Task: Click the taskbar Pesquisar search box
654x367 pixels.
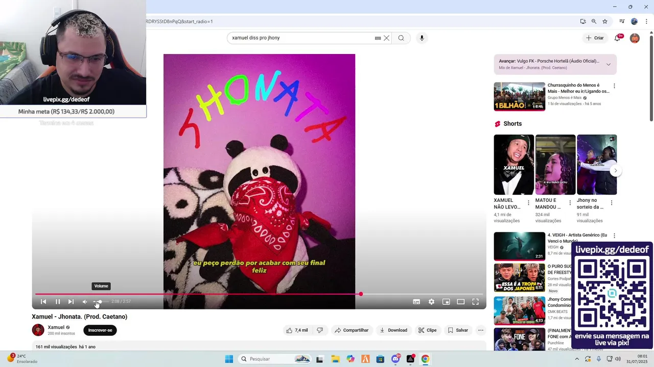Action: (x=275, y=359)
